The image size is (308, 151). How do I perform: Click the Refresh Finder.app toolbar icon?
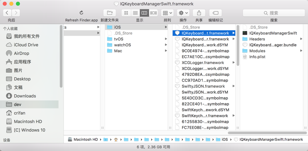(x=81, y=13)
